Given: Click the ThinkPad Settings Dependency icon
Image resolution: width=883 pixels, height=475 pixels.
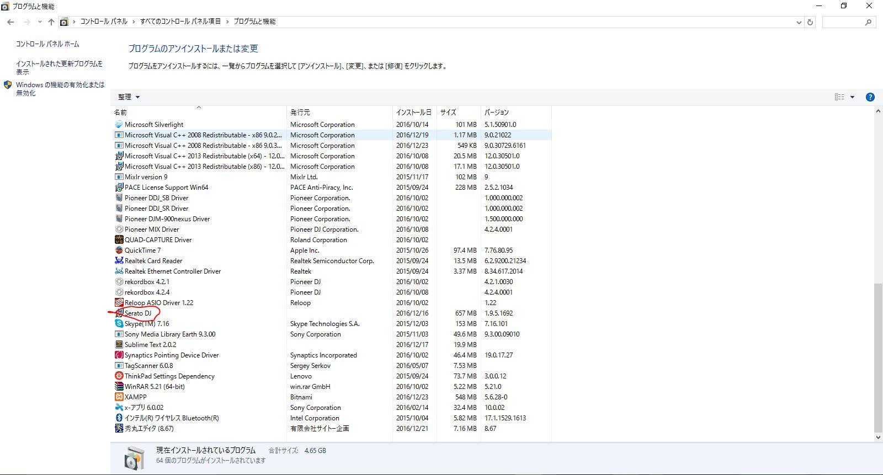Looking at the screenshot, I should (x=119, y=376).
